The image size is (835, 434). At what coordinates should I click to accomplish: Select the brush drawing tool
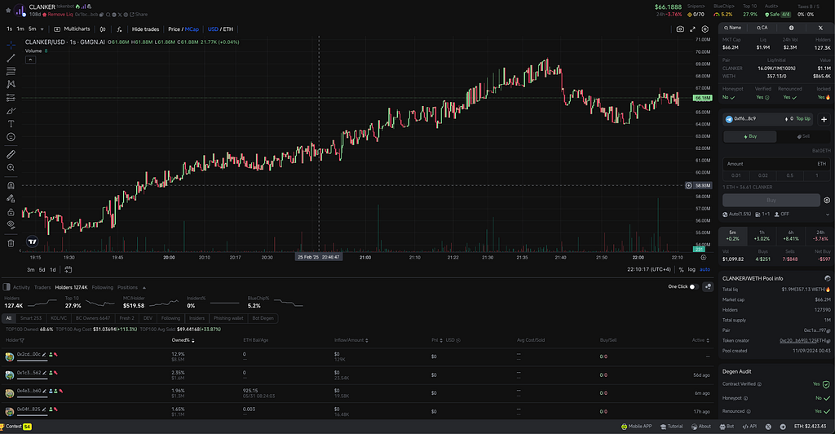(x=11, y=111)
